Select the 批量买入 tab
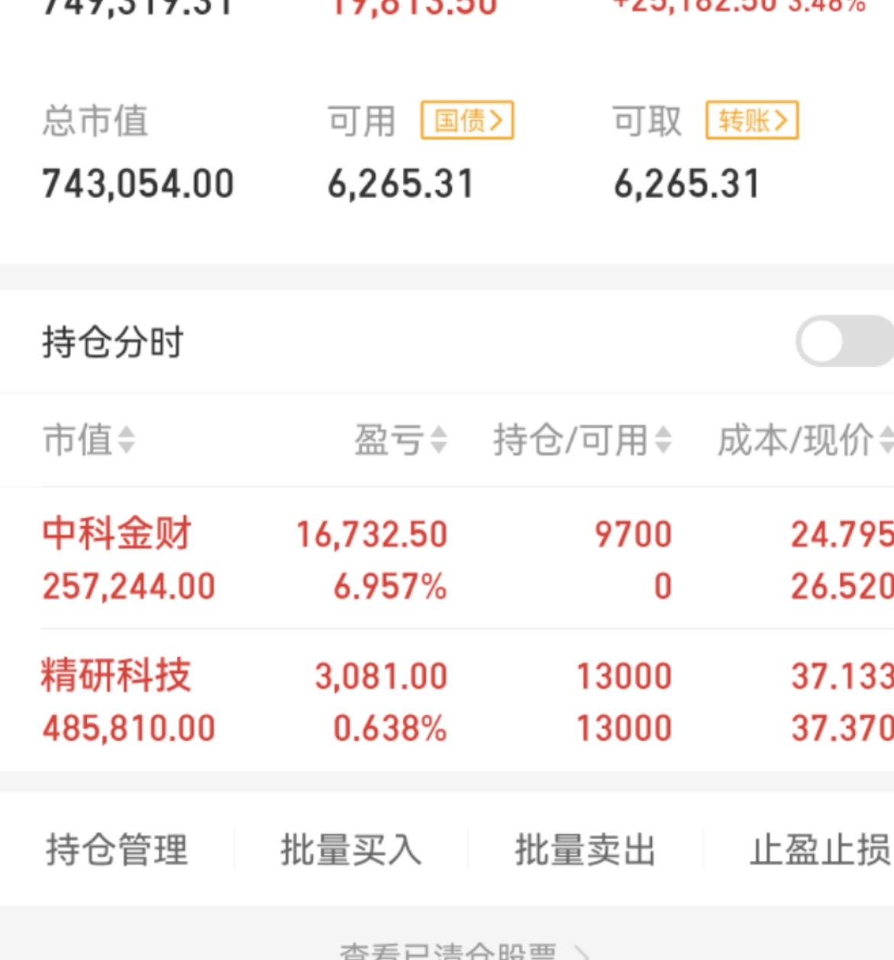The width and height of the screenshot is (894, 960). pos(351,849)
